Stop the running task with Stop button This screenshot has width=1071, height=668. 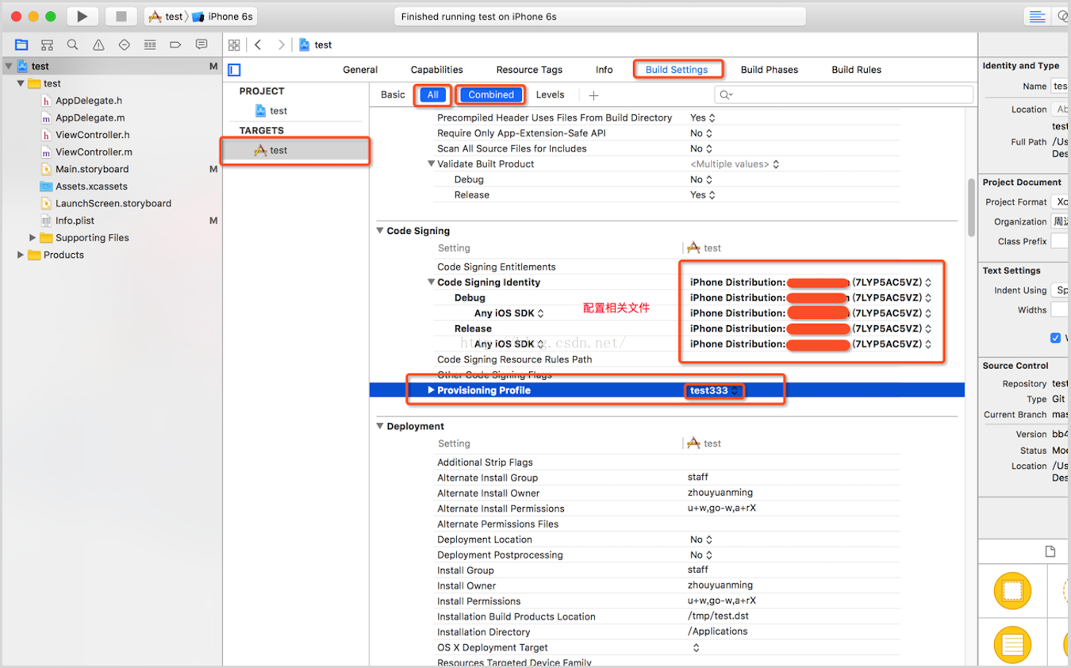point(121,16)
